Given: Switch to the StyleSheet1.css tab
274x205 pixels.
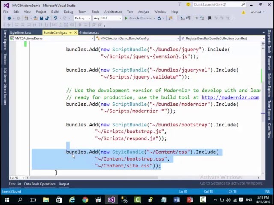Looking at the screenshot, I should (x=21, y=32).
